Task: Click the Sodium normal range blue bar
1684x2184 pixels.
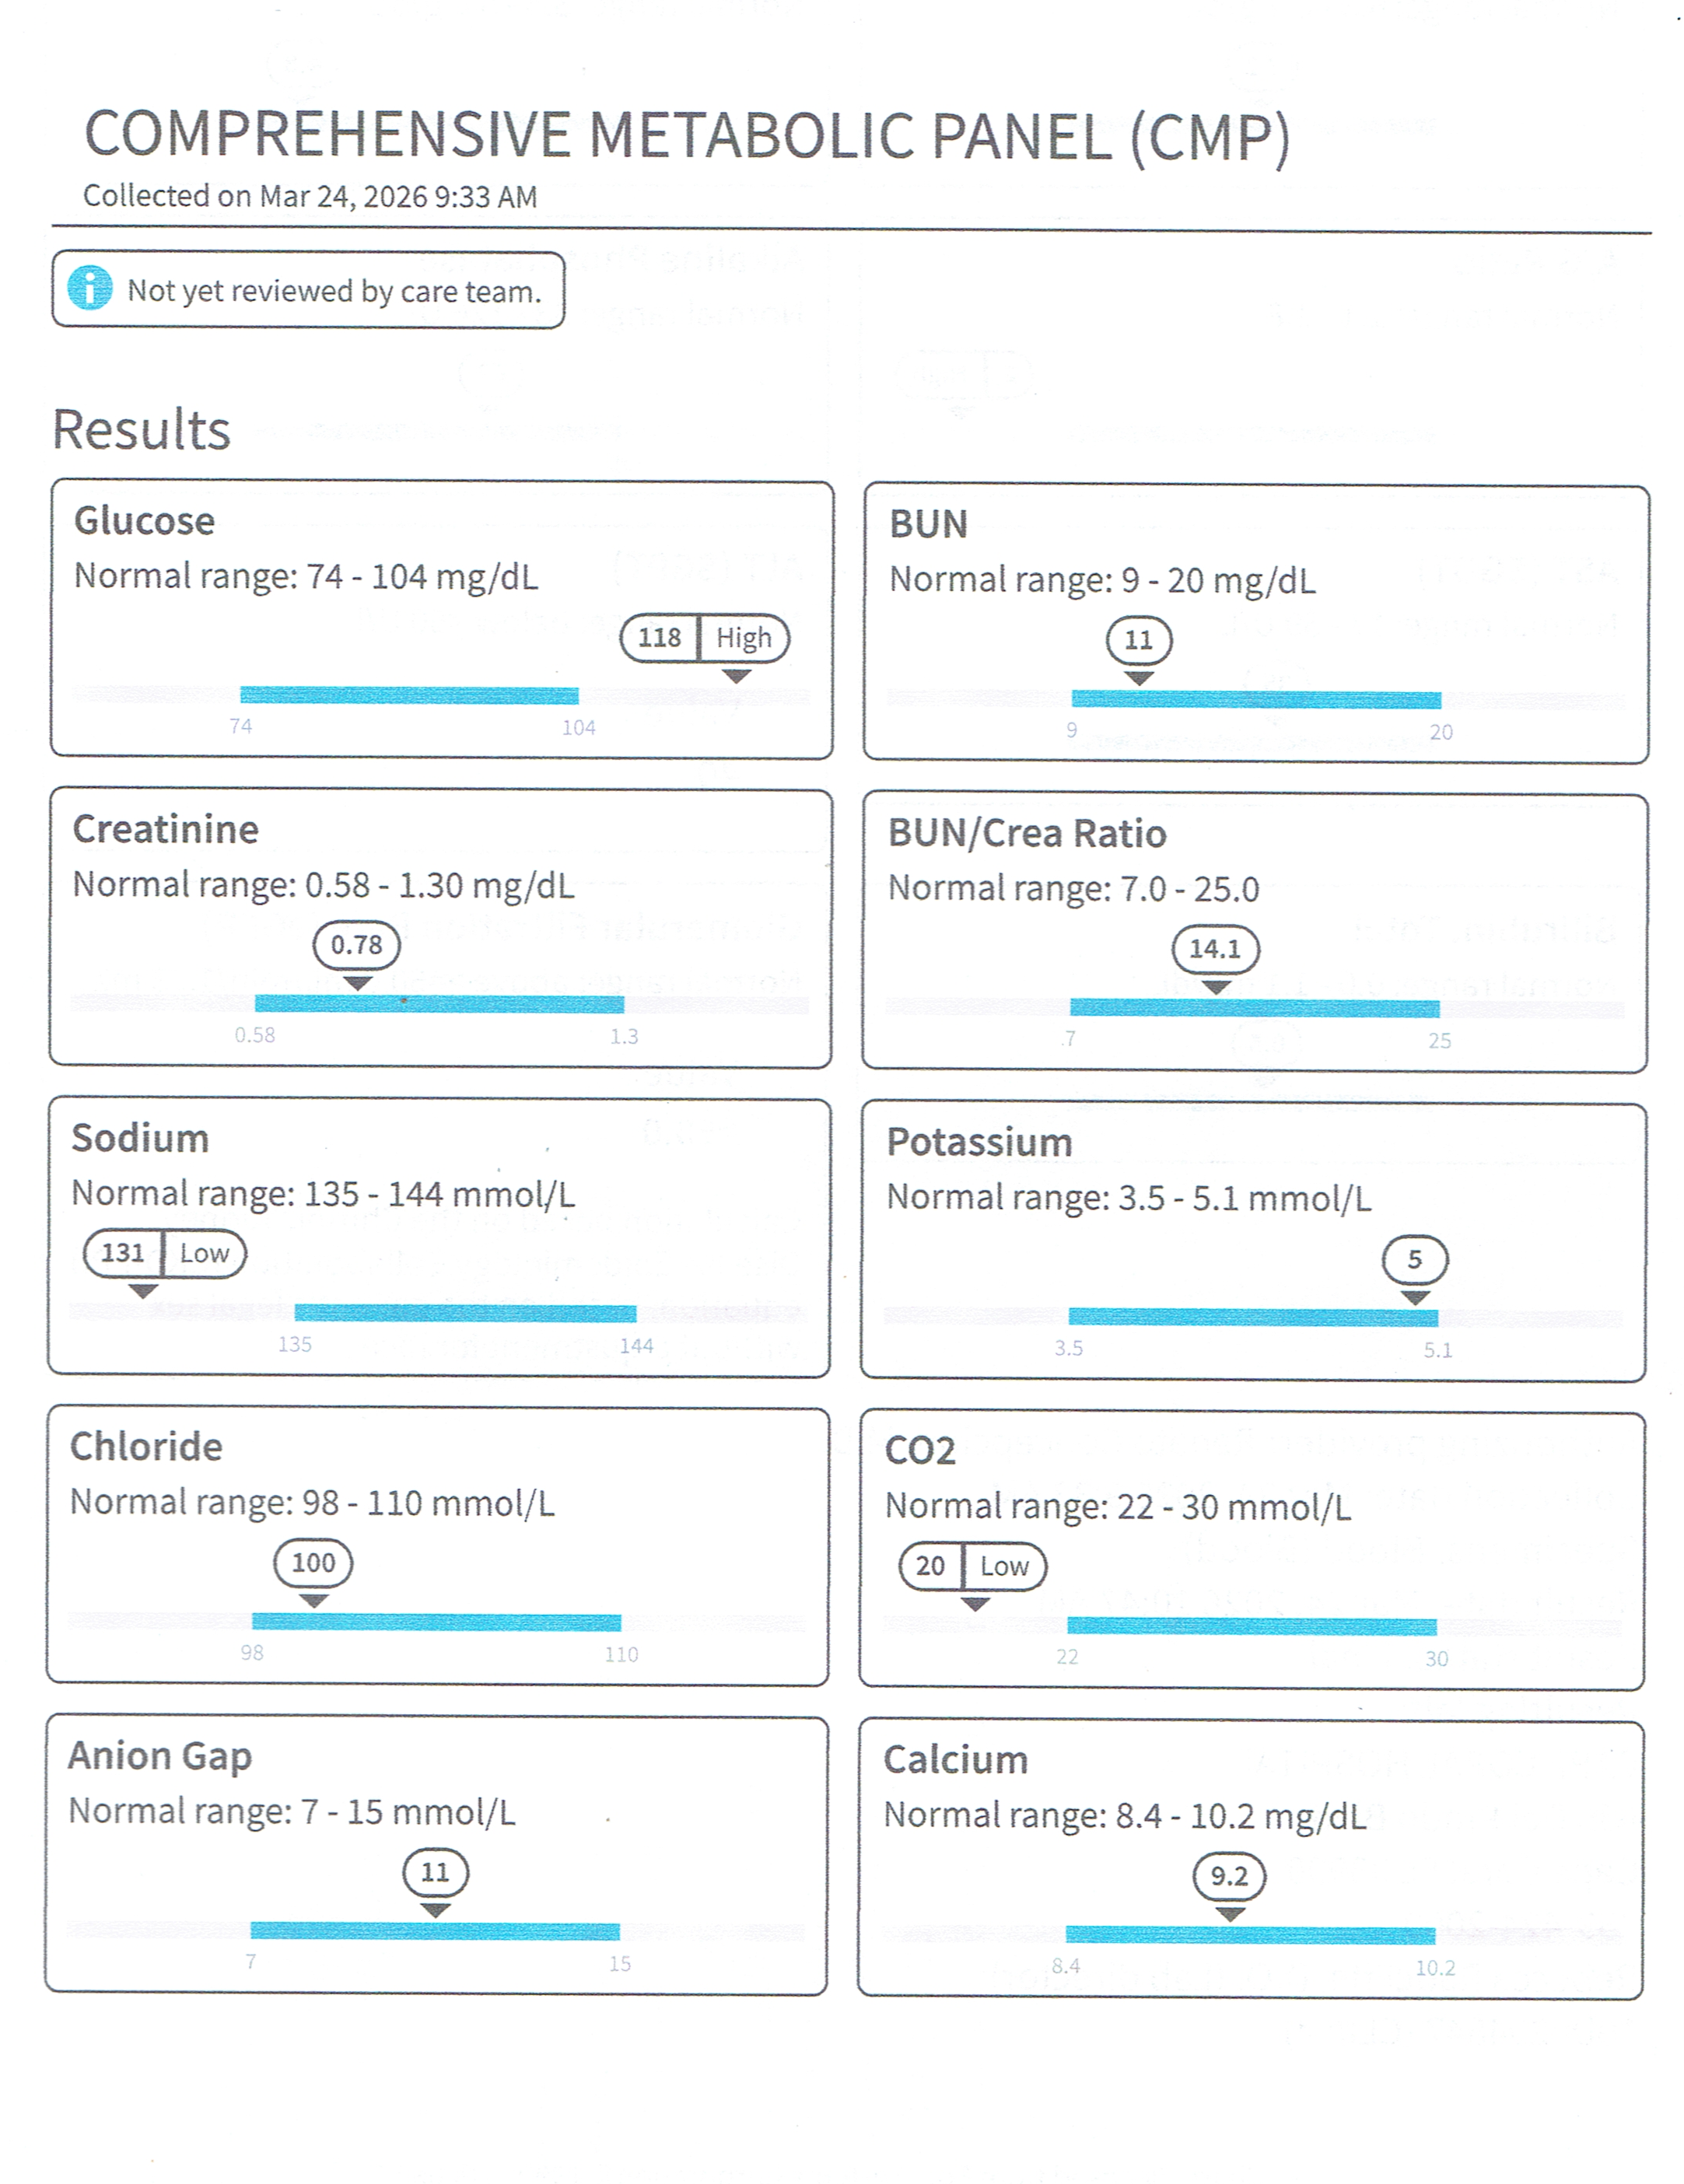Action: (x=465, y=1313)
